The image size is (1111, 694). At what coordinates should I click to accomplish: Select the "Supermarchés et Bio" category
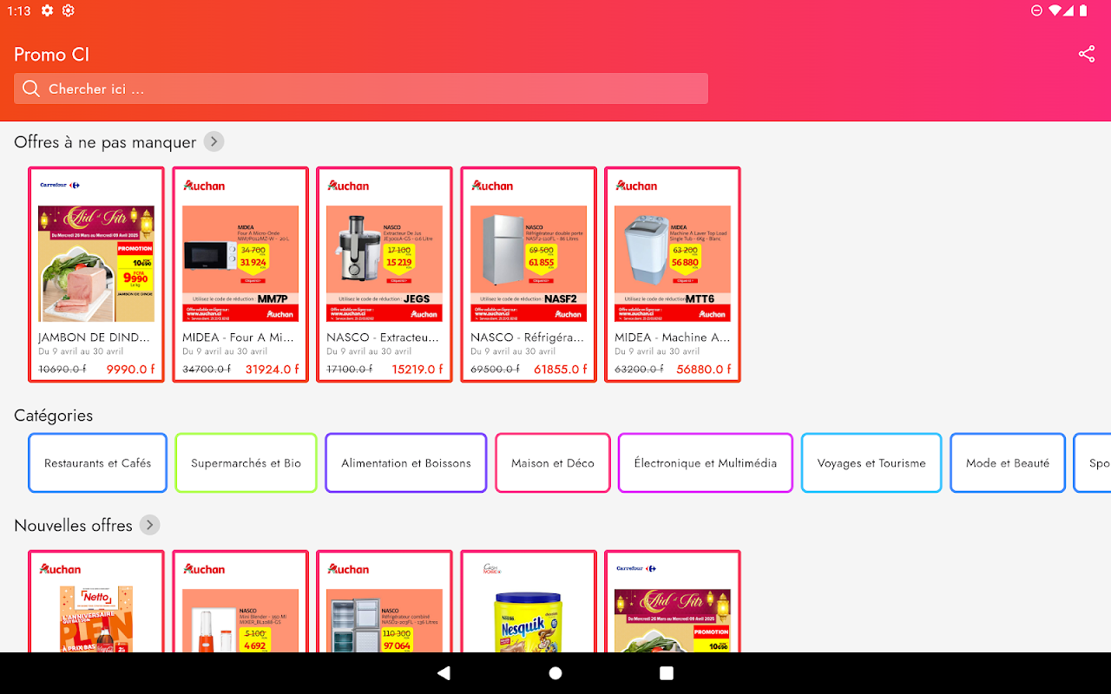247,463
